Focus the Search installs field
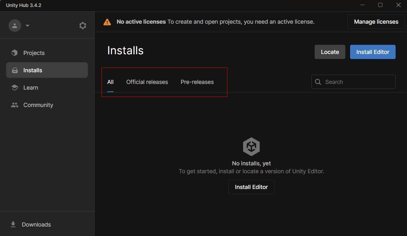 (x=354, y=82)
